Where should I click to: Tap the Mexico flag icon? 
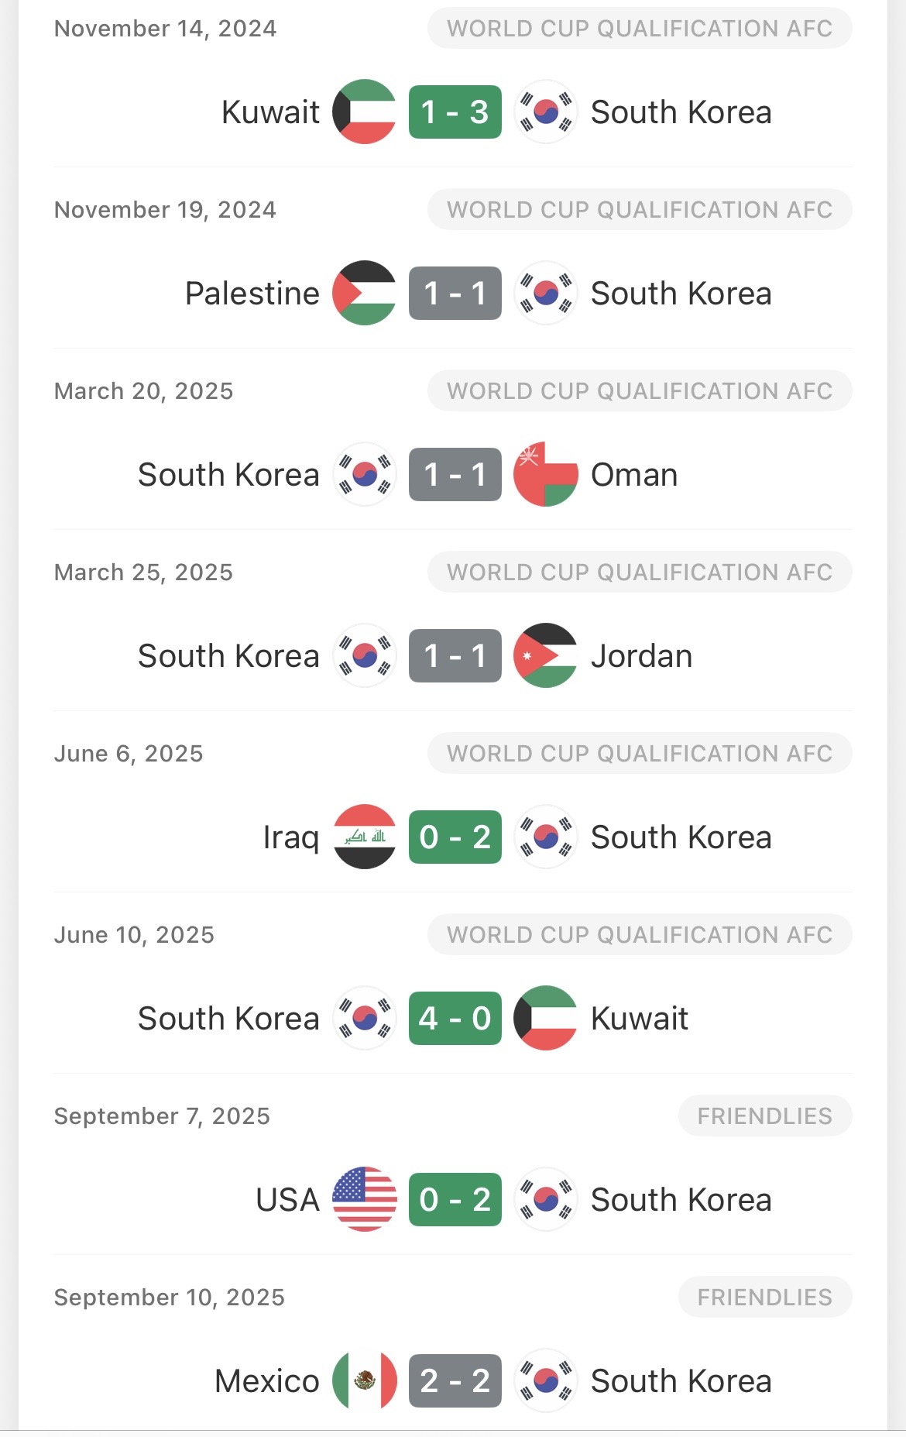[x=364, y=1381]
